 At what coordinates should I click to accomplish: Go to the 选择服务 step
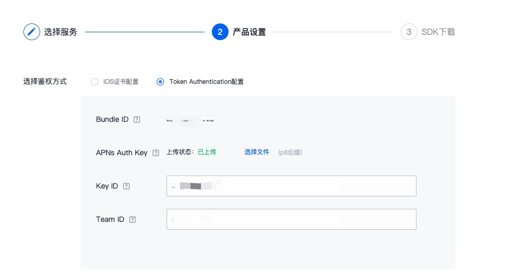point(60,32)
